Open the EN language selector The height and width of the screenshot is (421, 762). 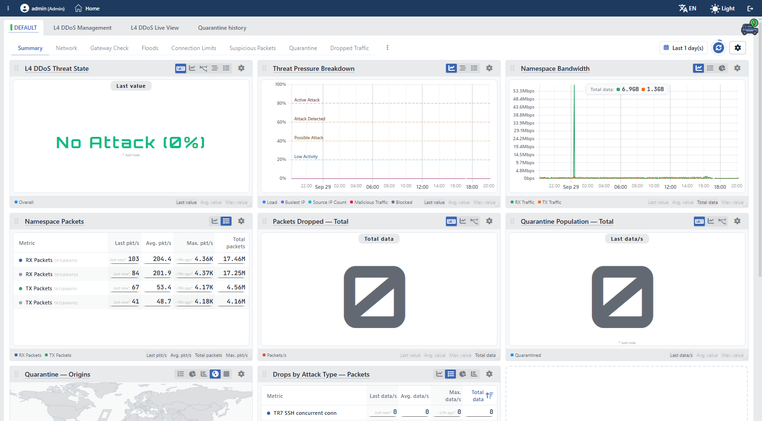[687, 8]
